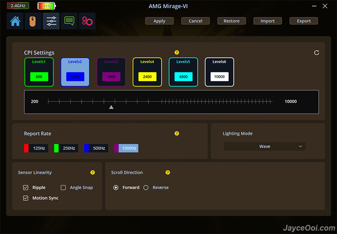Click the Apply button

[159, 21]
